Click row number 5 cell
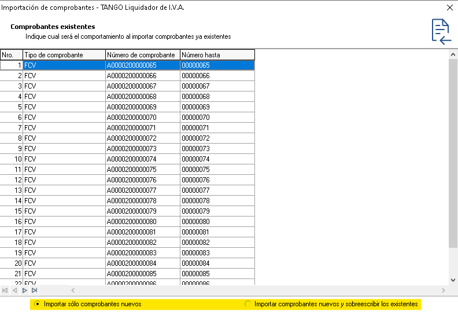 point(12,107)
